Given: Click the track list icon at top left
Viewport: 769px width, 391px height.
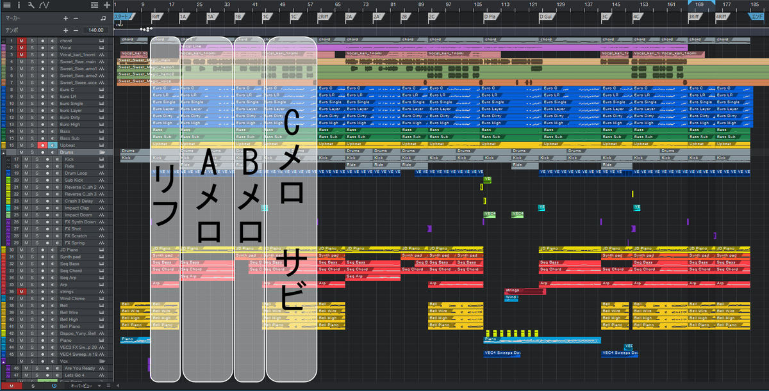Looking at the screenshot, I should [7, 5].
